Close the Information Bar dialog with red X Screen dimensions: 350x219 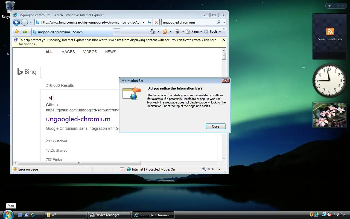[226, 80]
